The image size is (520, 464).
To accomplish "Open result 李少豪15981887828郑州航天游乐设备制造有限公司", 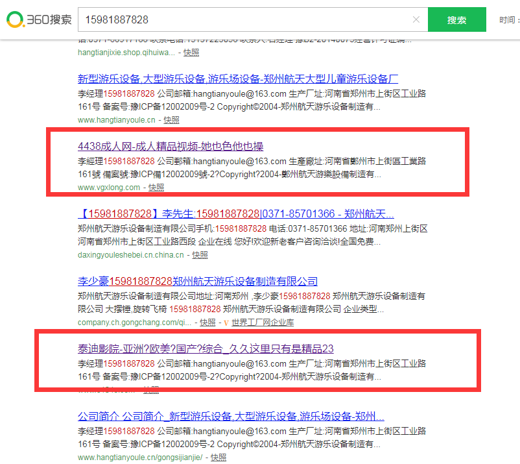I will [x=198, y=282].
